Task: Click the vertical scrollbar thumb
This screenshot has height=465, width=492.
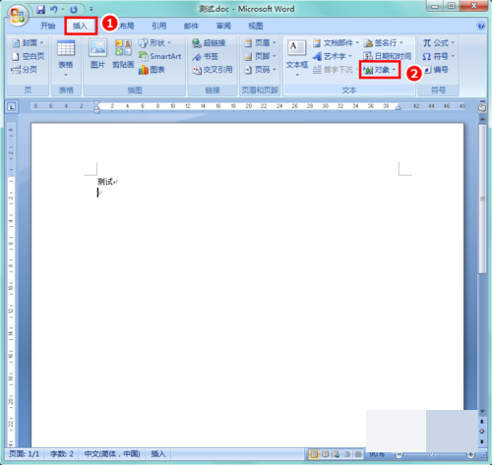Action: pyautogui.click(x=482, y=199)
